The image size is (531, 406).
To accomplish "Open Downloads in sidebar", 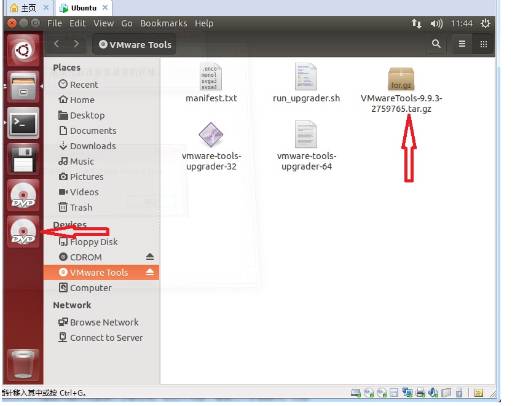I will pyautogui.click(x=101, y=146).
